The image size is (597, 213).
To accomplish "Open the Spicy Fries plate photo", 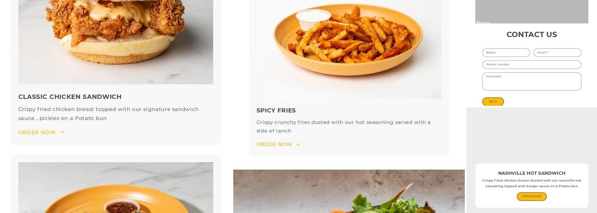I will [x=348, y=49].
